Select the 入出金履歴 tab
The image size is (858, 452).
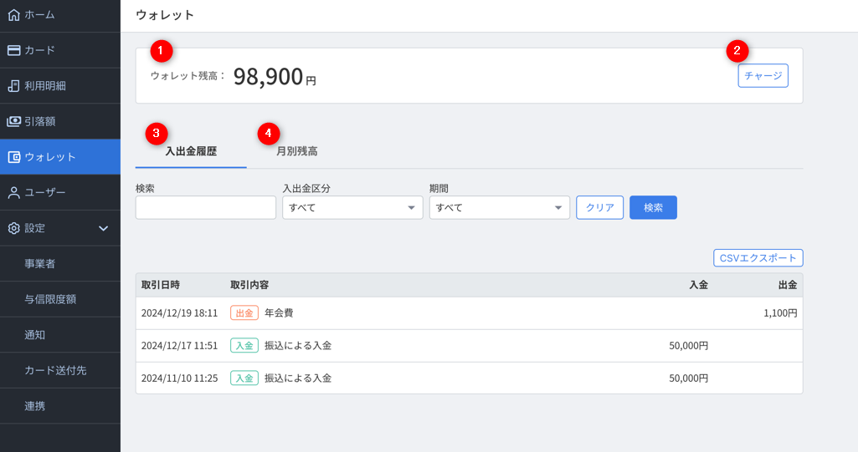pyautogui.click(x=191, y=151)
